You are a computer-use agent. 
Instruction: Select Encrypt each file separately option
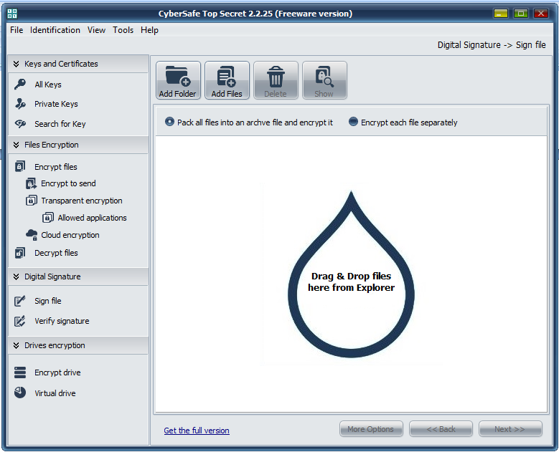(353, 122)
